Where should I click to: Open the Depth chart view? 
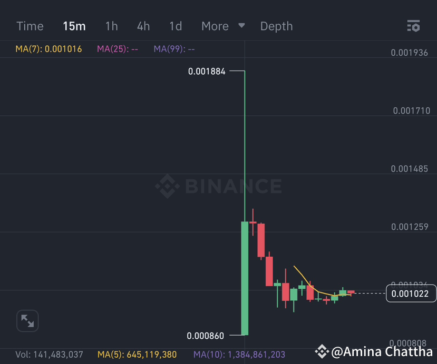276,25
